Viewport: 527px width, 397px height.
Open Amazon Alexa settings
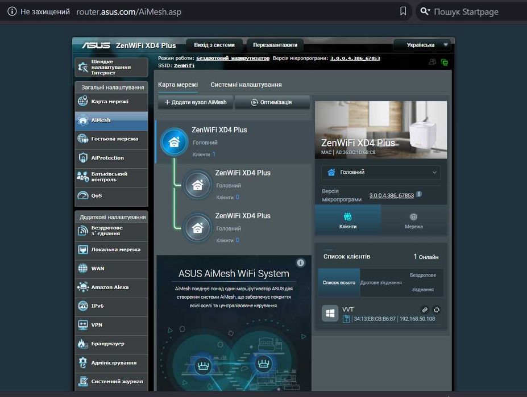[111, 287]
